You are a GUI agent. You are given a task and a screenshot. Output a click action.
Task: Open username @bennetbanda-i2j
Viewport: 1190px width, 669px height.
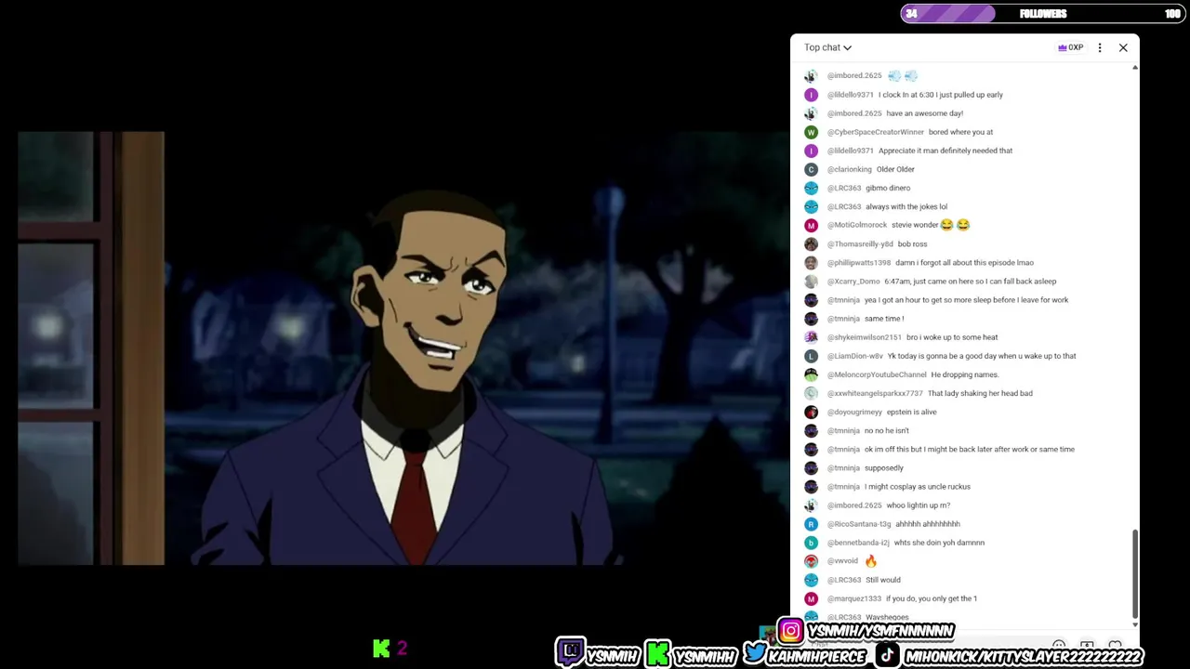(x=858, y=543)
